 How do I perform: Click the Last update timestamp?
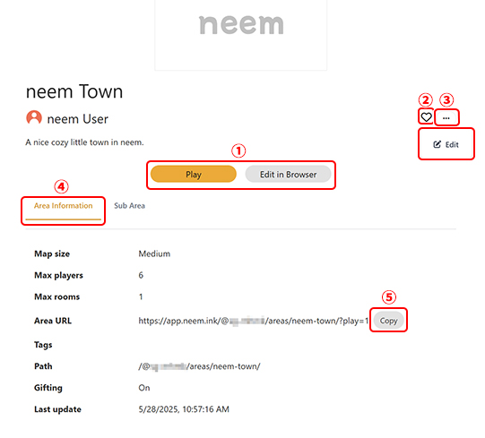coord(184,409)
